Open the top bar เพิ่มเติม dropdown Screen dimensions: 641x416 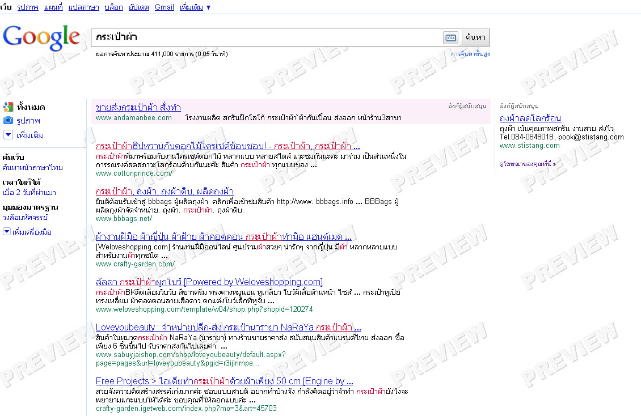tap(195, 7)
